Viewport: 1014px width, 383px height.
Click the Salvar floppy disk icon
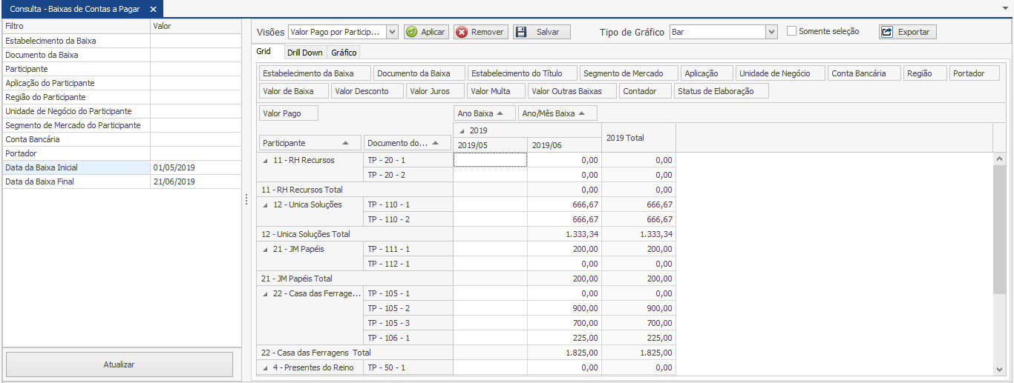(520, 32)
